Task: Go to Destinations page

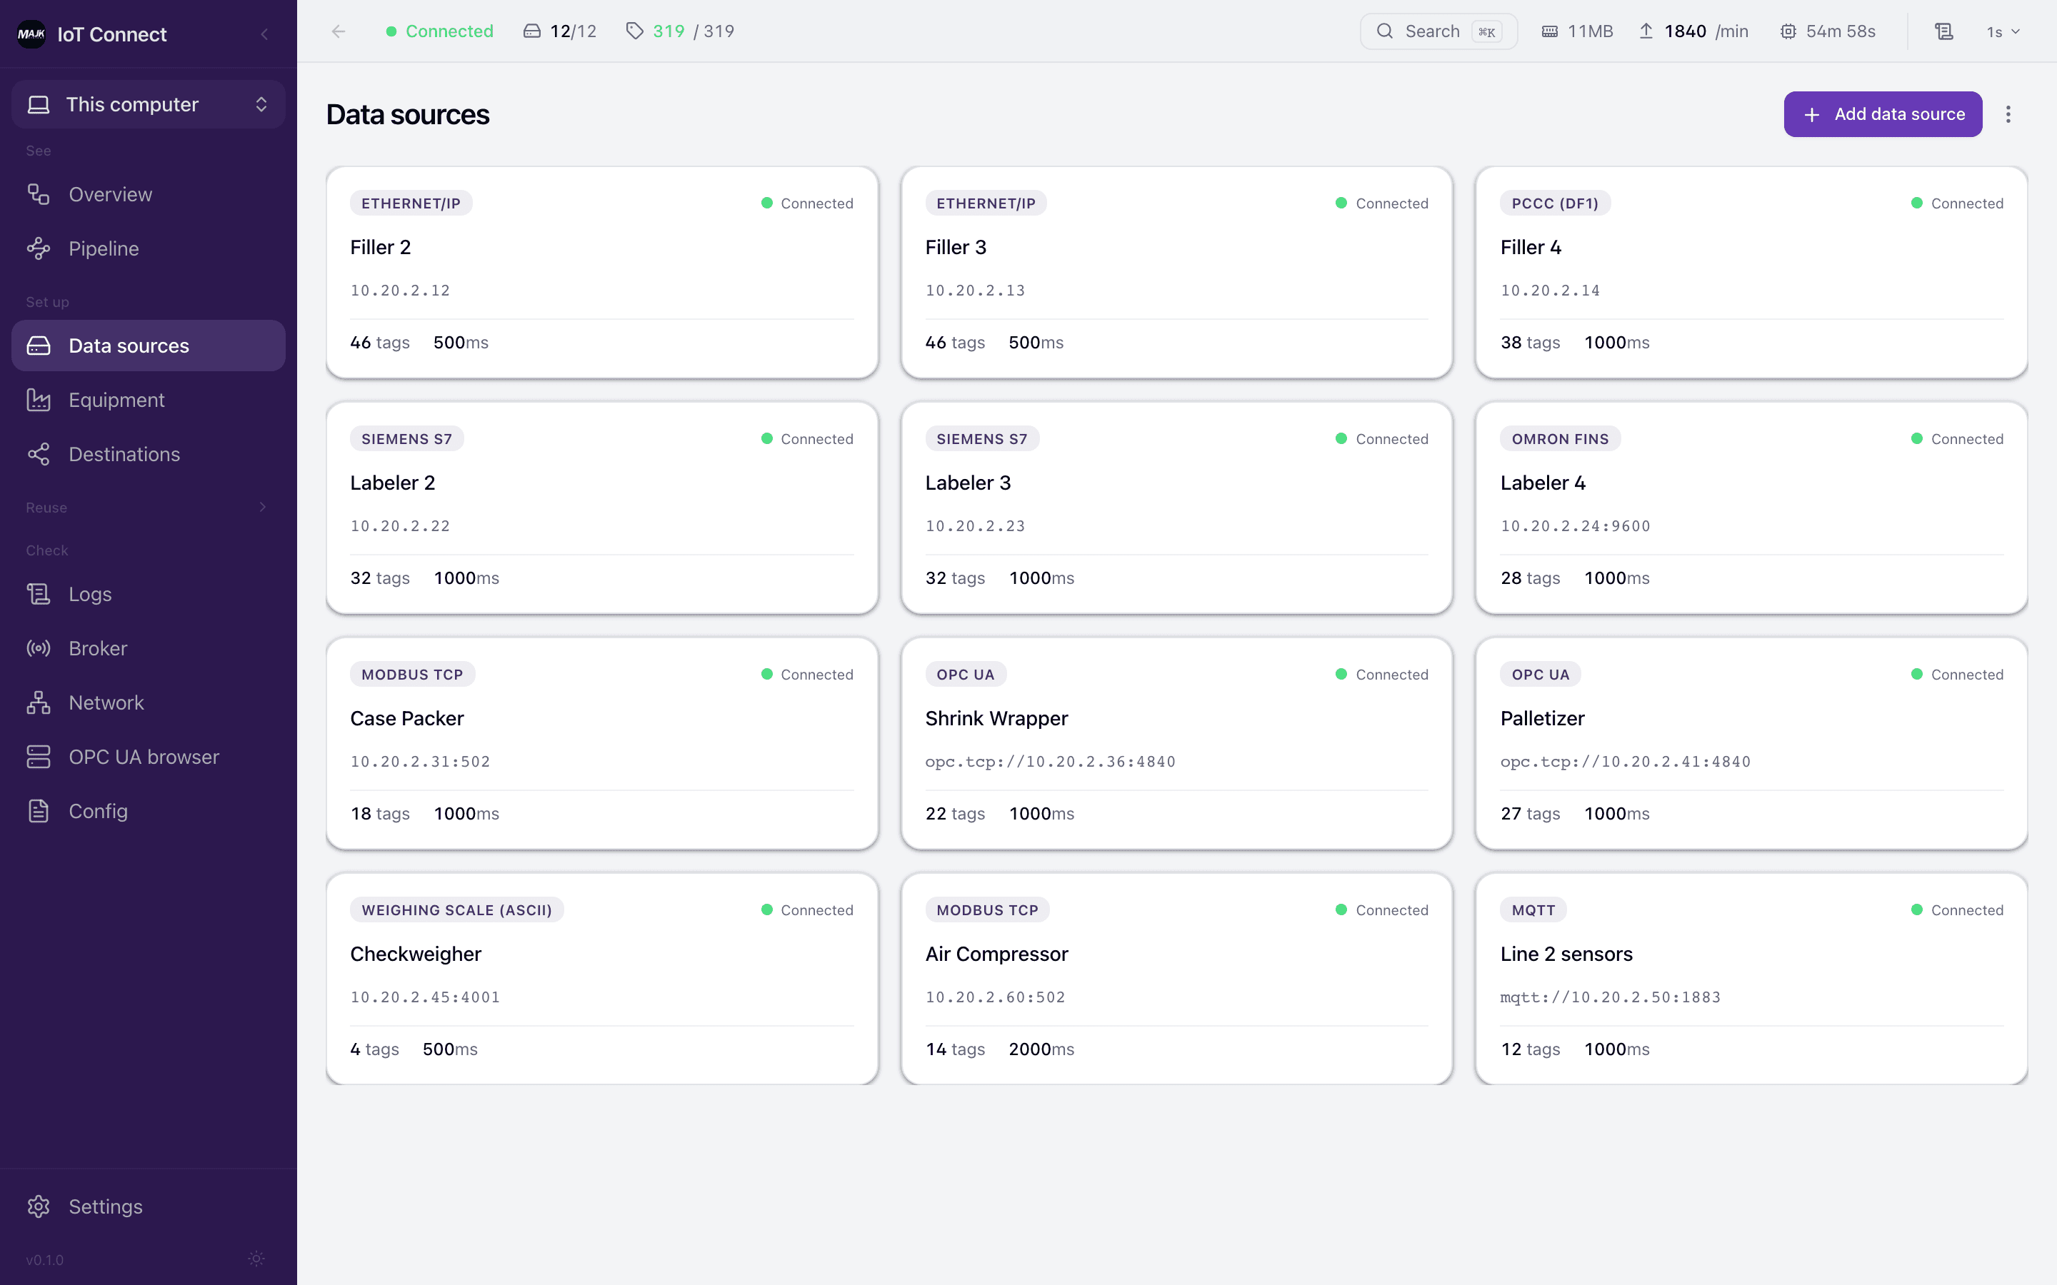Action: pos(149,455)
